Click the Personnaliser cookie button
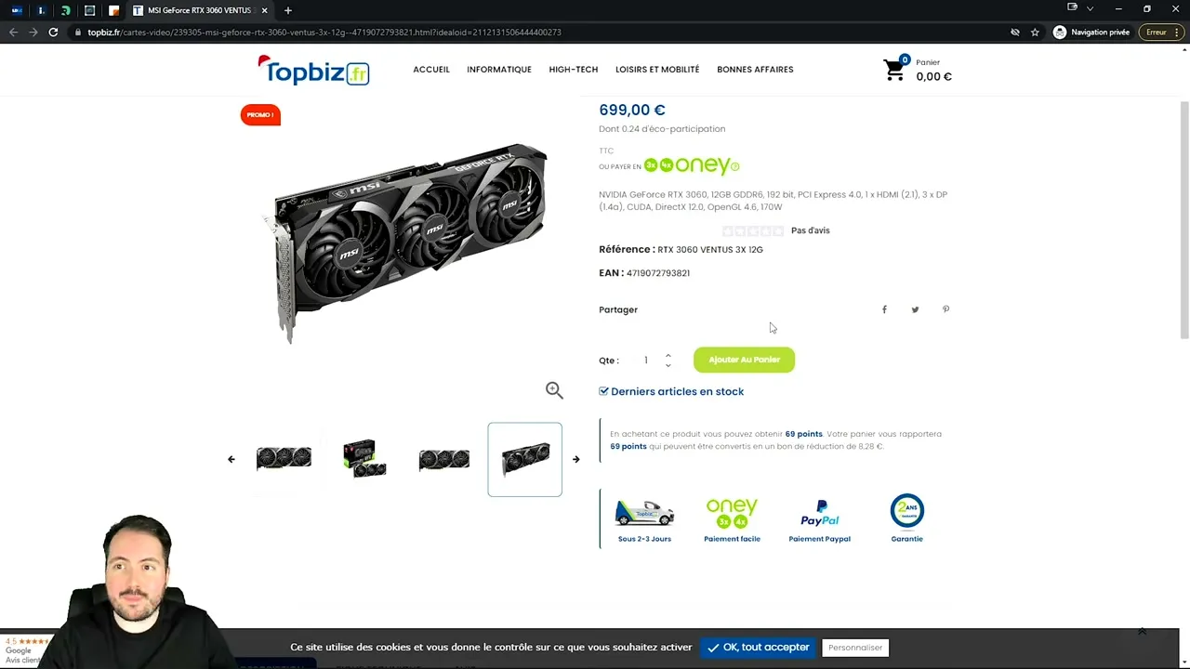1190x669 pixels. click(855, 648)
